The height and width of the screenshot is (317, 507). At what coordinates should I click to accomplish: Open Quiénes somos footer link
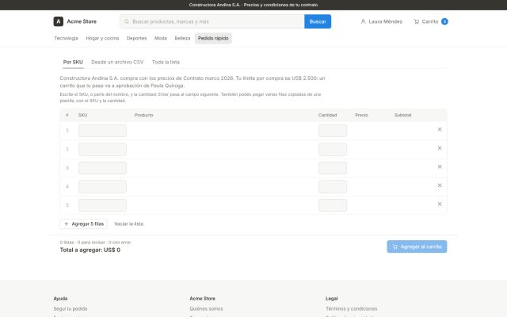(206, 308)
